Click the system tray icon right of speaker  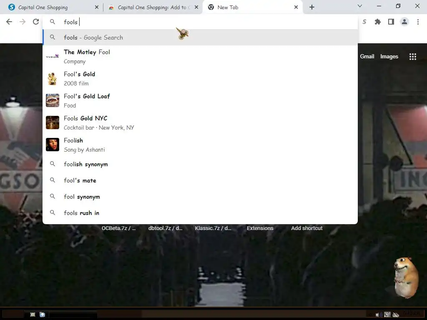(387, 315)
